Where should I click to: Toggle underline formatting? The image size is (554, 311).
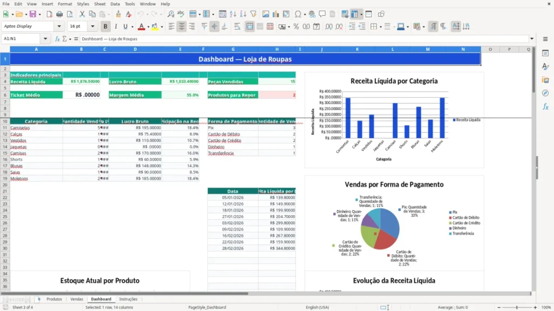tap(125, 26)
